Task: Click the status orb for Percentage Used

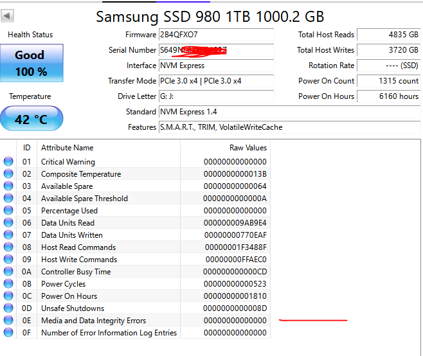Action: pos(8,211)
